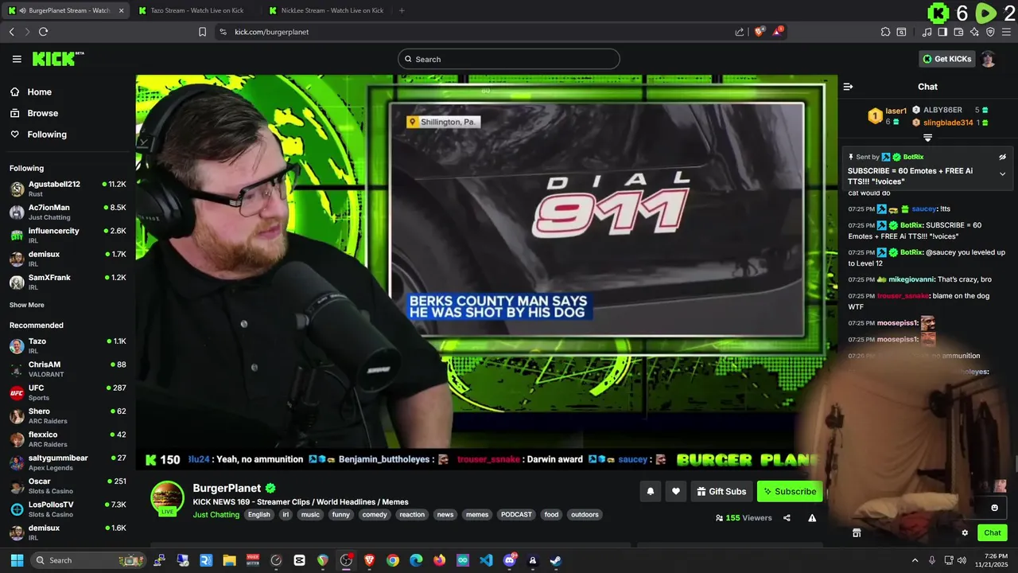Select the comedy tag

(x=374, y=515)
